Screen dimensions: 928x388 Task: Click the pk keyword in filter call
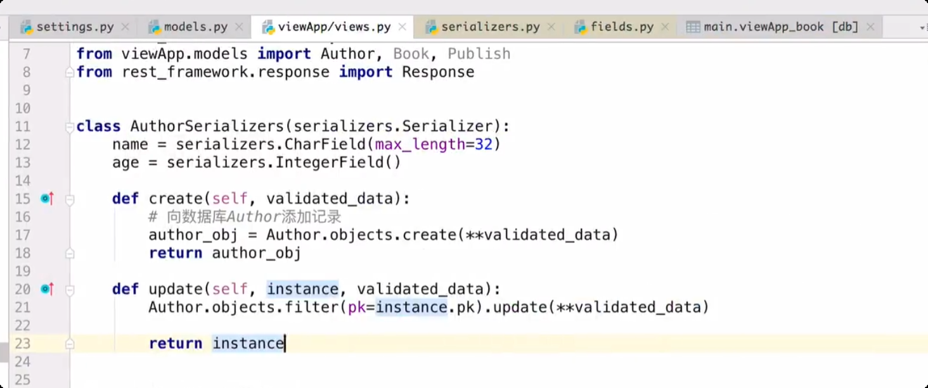(x=356, y=308)
